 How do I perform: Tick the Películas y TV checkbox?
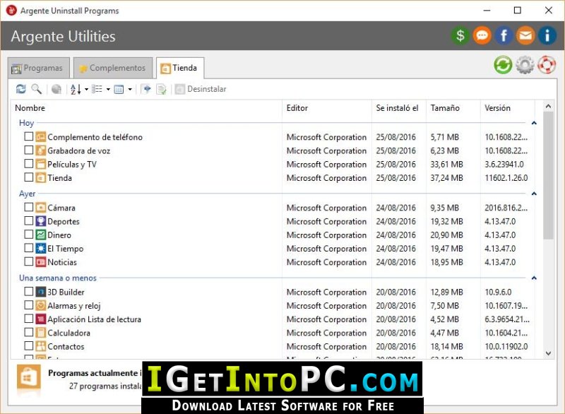click(29, 164)
